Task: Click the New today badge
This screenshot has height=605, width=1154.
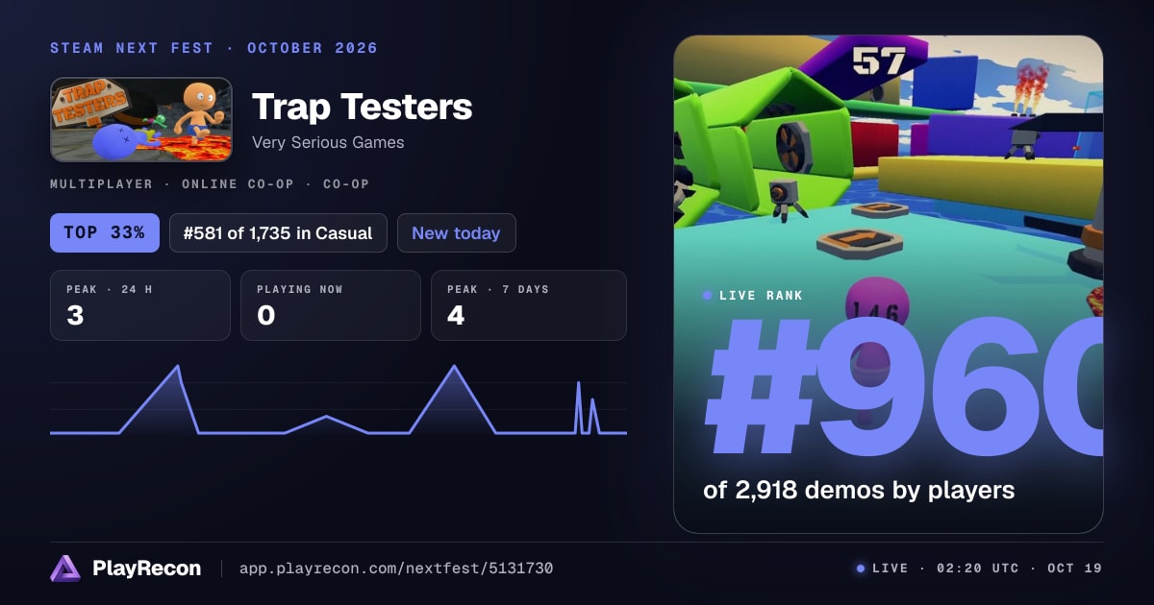Action: click(456, 232)
